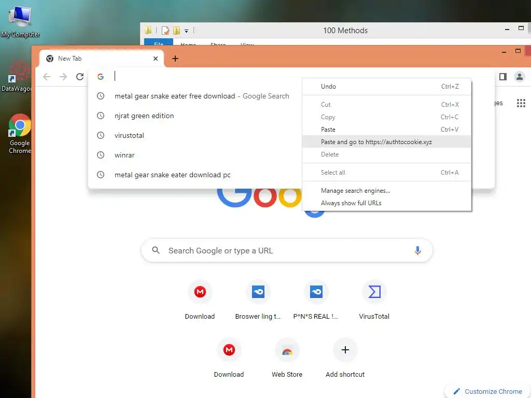
Task: Select the New Tab browser tab
Action: coord(102,59)
